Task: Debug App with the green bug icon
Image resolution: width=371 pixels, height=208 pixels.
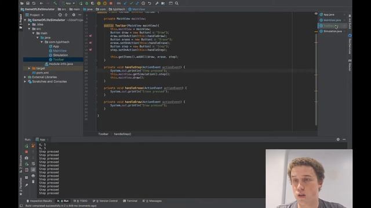Action: pyautogui.click(x=86, y=3)
